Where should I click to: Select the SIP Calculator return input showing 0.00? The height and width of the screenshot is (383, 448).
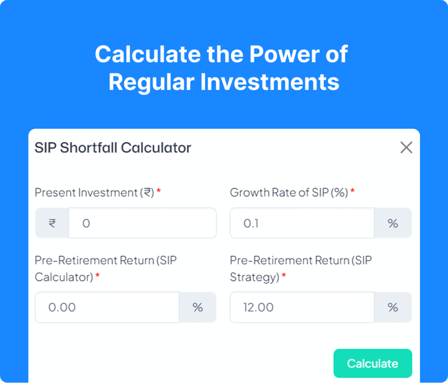107,307
